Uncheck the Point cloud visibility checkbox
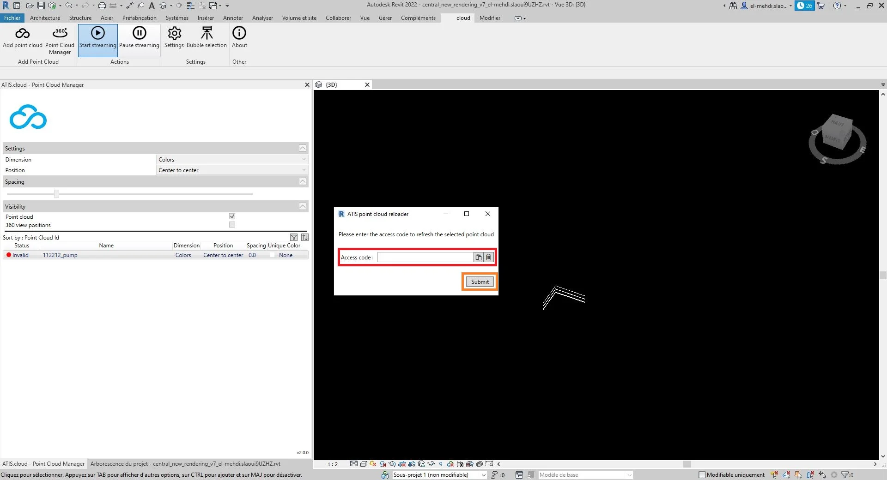This screenshot has width=887, height=480. pos(231,216)
